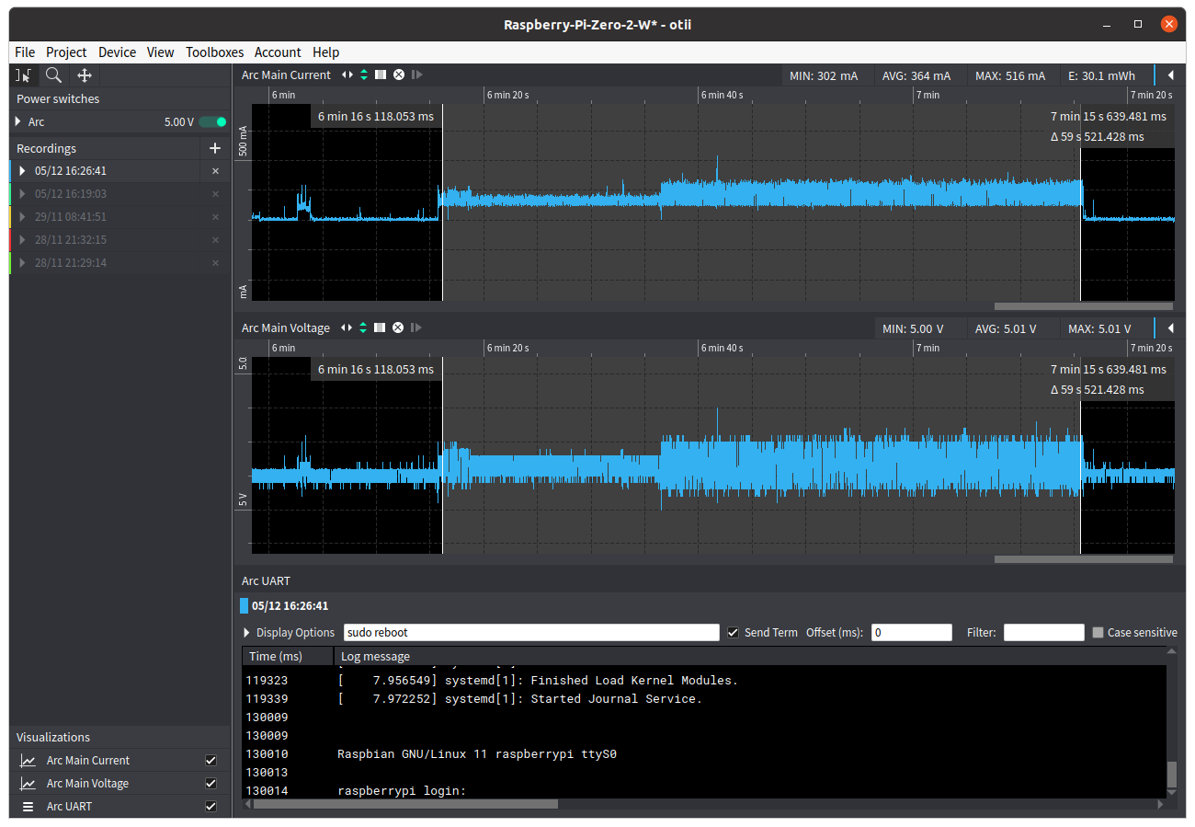Click the Arc Main Voltage line-graph icon
1195x827 pixels.
tap(28, 784)
